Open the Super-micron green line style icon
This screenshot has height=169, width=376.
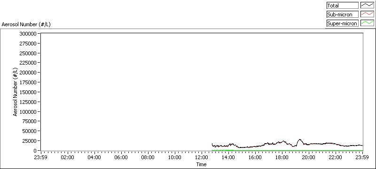coord(367,23)
